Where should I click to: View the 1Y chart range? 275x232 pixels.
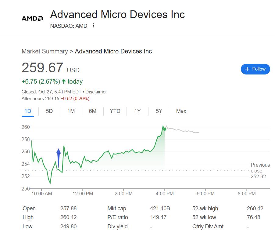pyautogui.click(x=137, y=111)
